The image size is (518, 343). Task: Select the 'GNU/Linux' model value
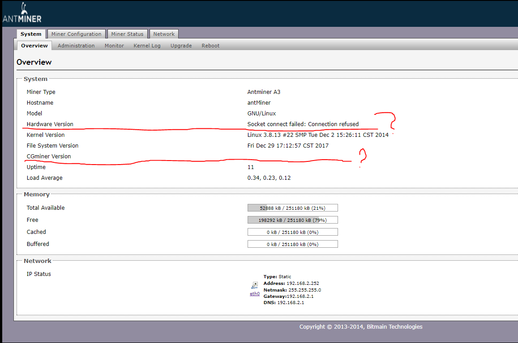point(261,113)
